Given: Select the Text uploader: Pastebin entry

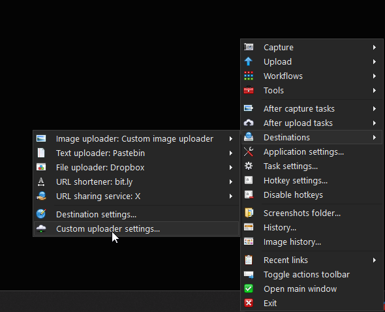Looking at the screenshot, I should tap(136, 153).
